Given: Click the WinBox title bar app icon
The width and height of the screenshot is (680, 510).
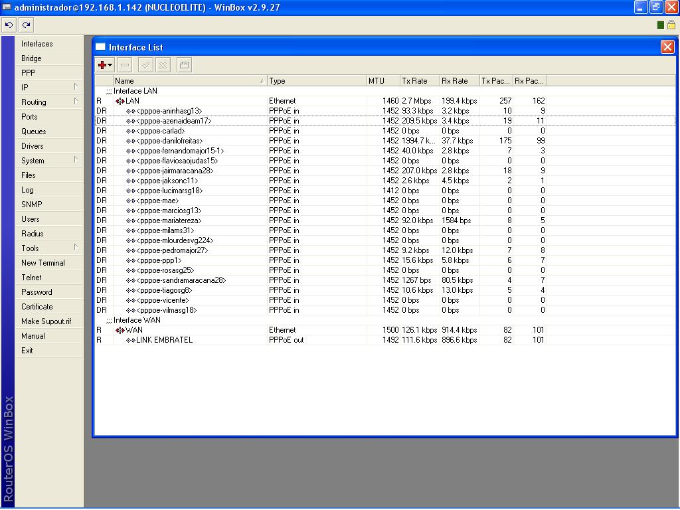Looking at the screenshot, I should pyautogui.click(x=7, y=7).
